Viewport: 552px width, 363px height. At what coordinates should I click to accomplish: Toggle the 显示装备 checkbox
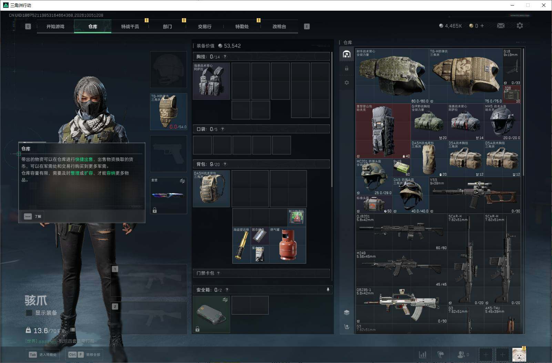(29, 313)
